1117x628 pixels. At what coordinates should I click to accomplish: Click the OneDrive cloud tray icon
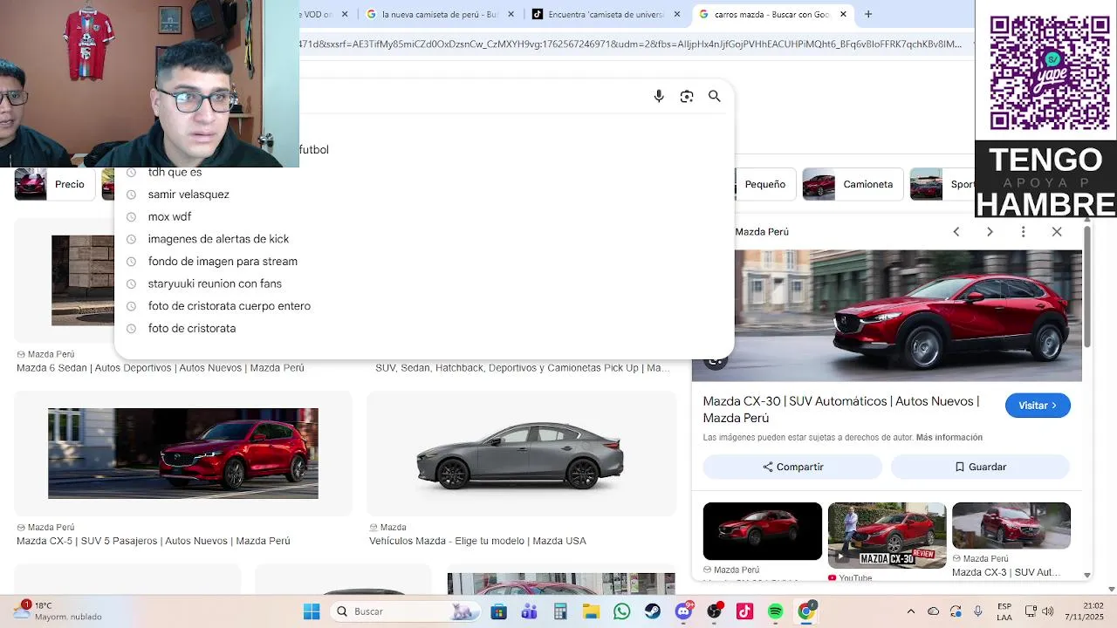click(x=934, y=611)
